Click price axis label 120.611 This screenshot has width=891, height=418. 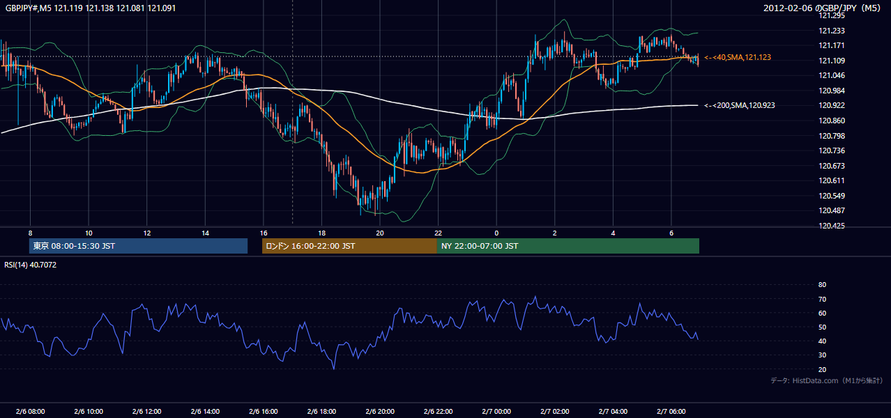click(831, 180)
